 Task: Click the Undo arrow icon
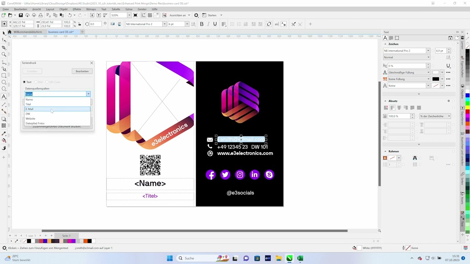click(69, 15)
